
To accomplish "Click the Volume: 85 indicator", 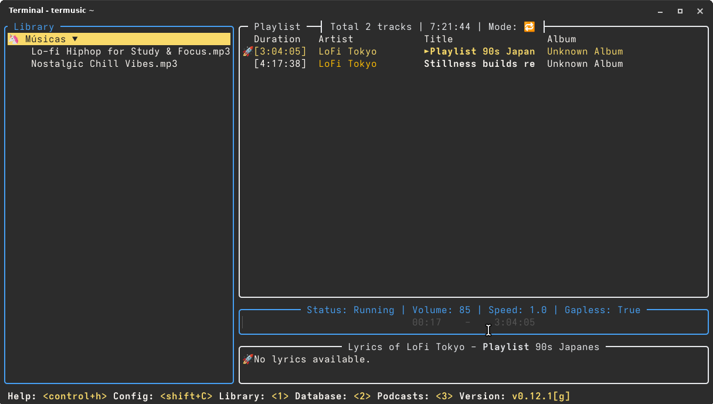I will pos(441,310).
